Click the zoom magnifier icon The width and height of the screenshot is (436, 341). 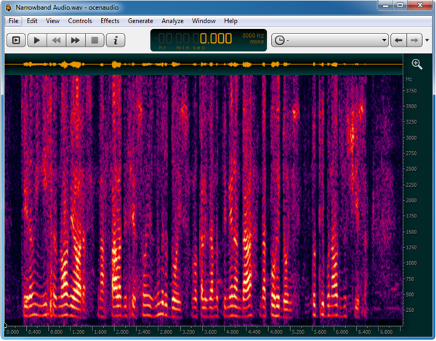[x=417, y=64]
